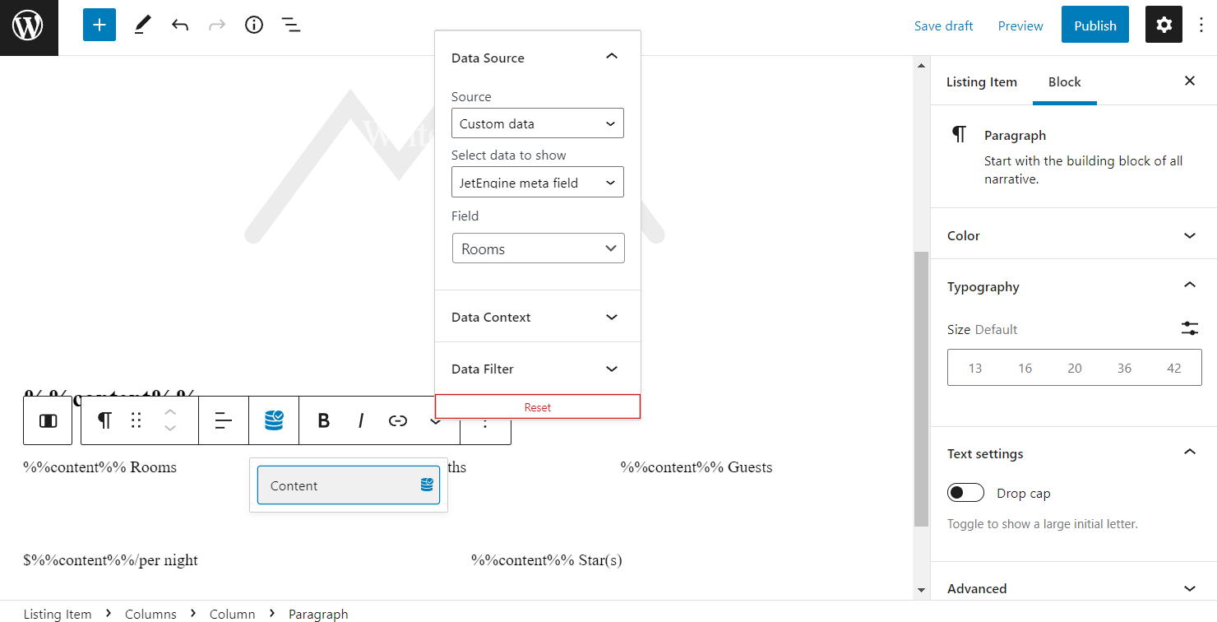Undo the last change
Viewport: 1217px width, 622px height.
tap(180, 25)
